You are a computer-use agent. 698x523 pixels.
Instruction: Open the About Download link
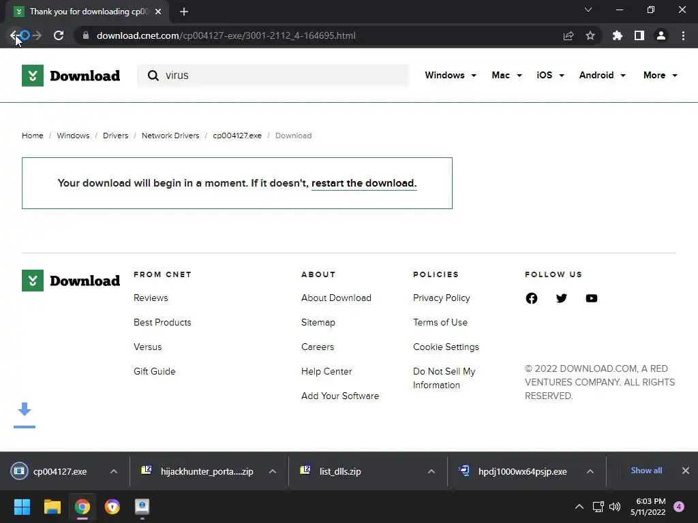coord(336,298)
